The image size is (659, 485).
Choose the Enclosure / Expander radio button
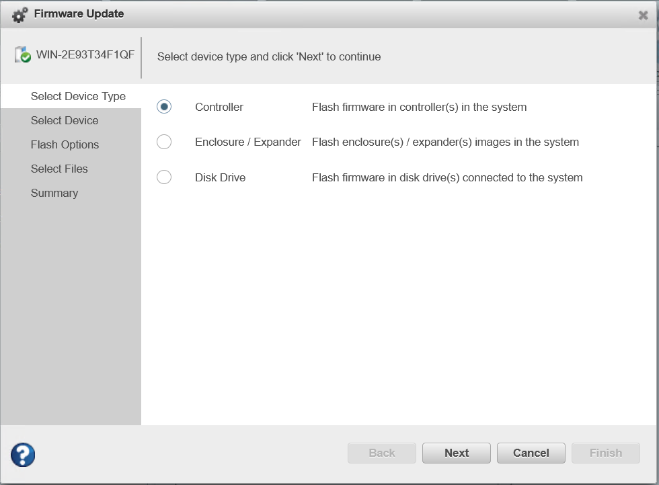pos(164,142)
